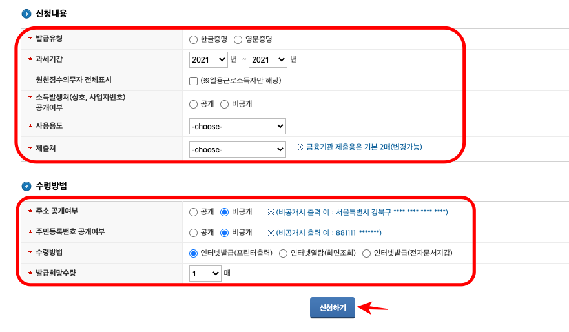This screenshot has width=569, height=332.
Task: Open the 과세기간 end year dropdown
Action: click(268, 60)
